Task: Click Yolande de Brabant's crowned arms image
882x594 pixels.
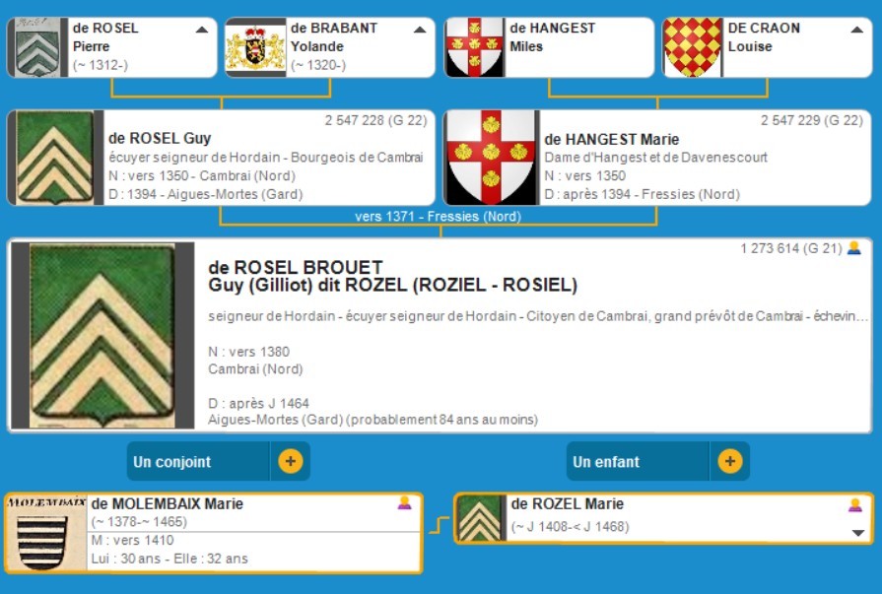Action: pos(255,47)
